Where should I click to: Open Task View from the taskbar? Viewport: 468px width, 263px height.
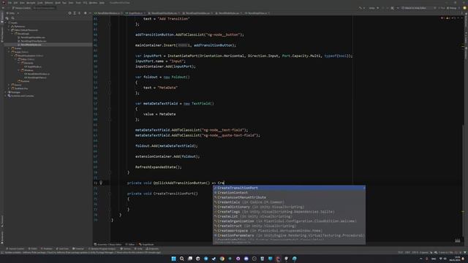tap(190, 259)
